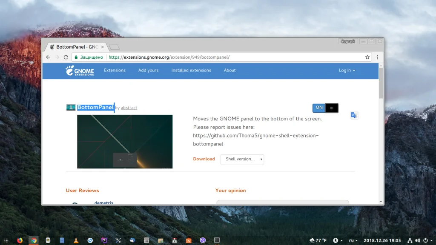Launch Firefox from the bottom panel
The height and width of the screenshot is (245, 436).
20,240
